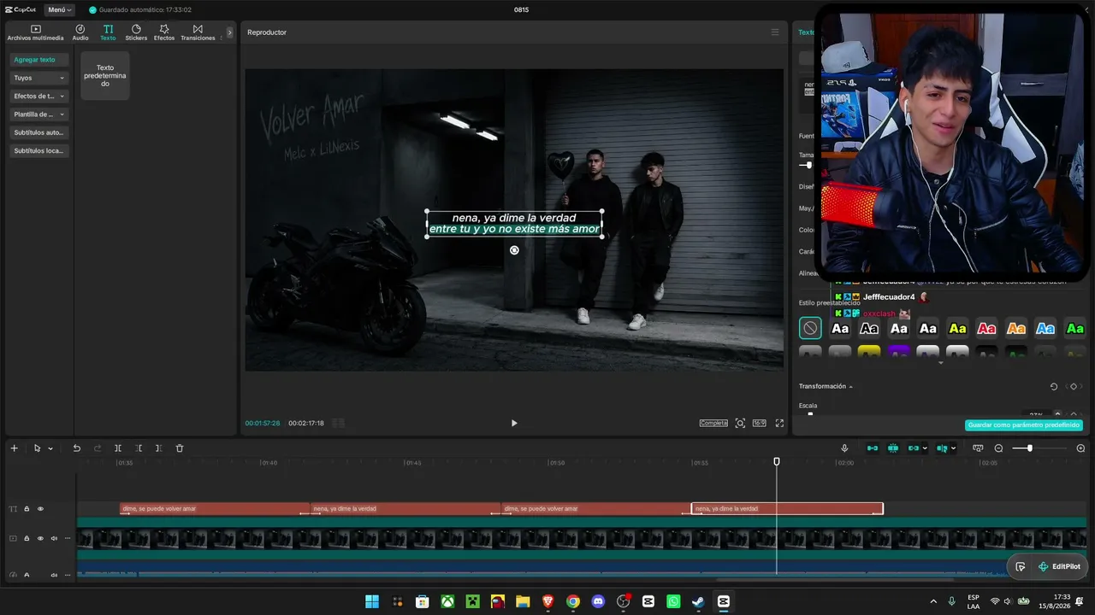Open Subtítulos auto... in the sidebar

(38, 132)
